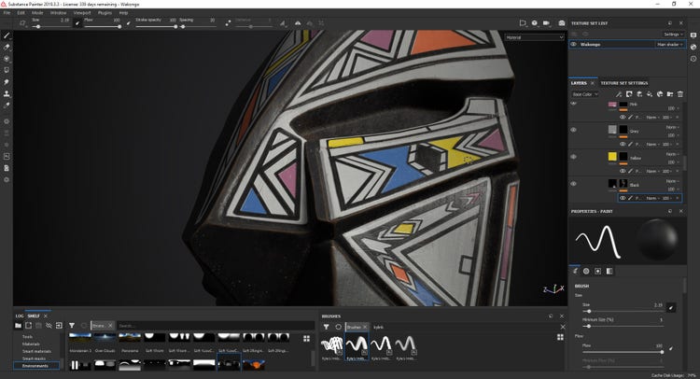Select the Clone stamp tool
The width and height of the screenshot is (700, 379).
7,93
